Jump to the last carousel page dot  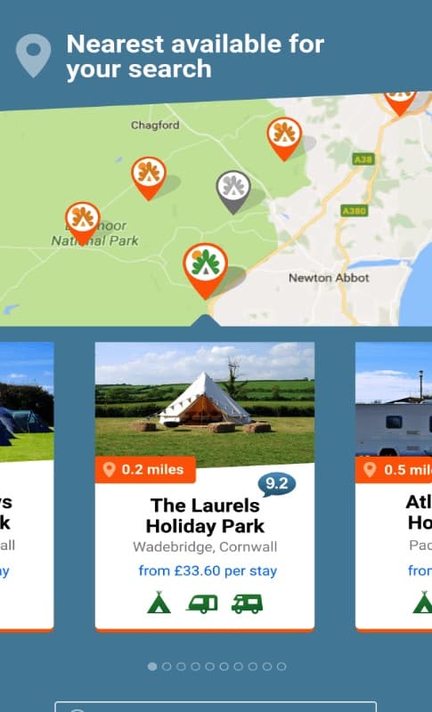coord(281,666)
